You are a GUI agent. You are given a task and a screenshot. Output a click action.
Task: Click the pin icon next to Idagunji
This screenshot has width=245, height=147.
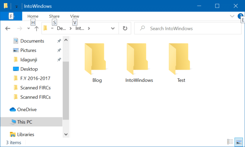(59, 60)
